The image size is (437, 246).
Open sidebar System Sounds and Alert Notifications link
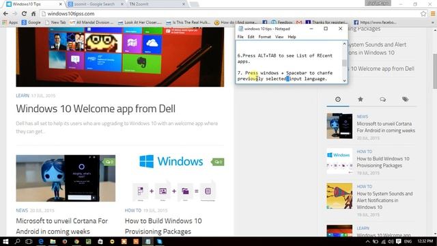pos(384,200)
